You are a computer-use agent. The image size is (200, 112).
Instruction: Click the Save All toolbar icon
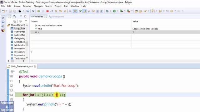coord(15,11)
